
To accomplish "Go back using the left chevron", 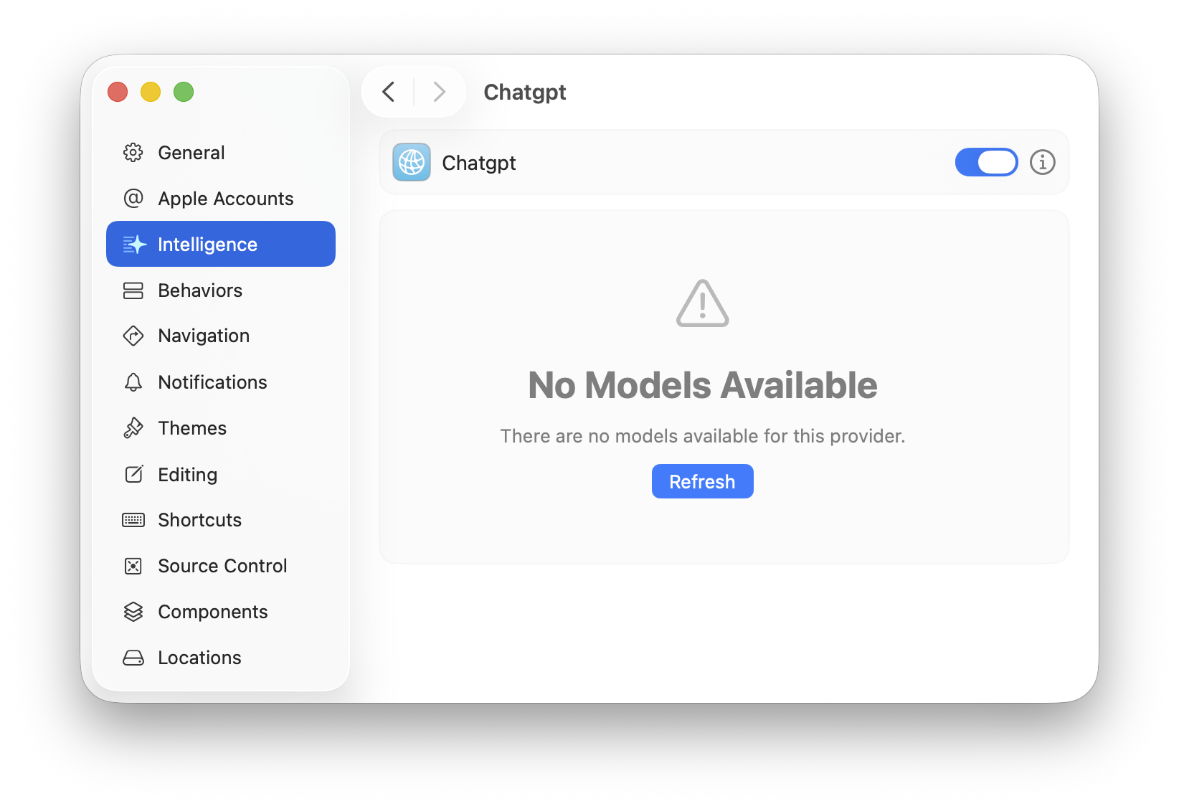I will 389,92.
